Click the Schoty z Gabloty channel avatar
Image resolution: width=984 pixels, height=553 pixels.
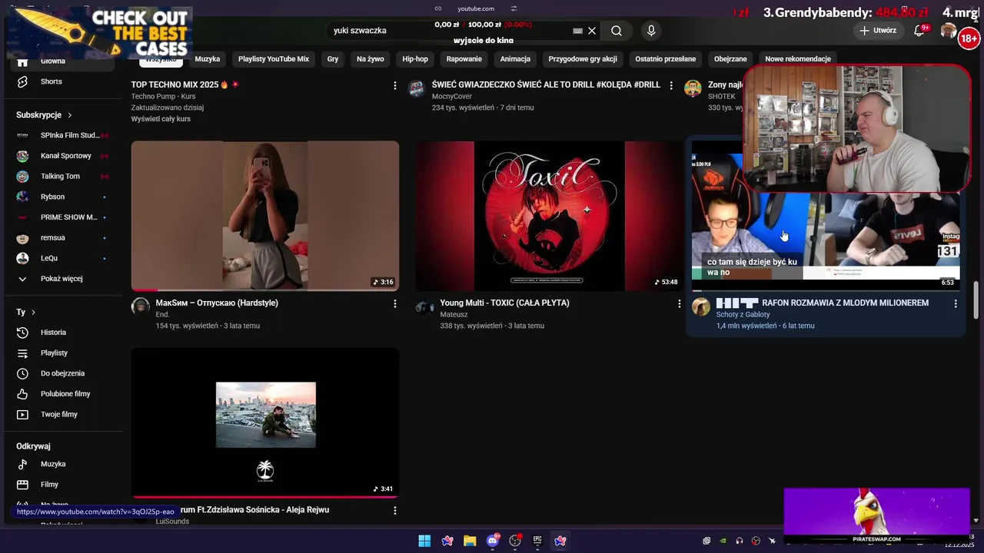click(x=701, y=307)
